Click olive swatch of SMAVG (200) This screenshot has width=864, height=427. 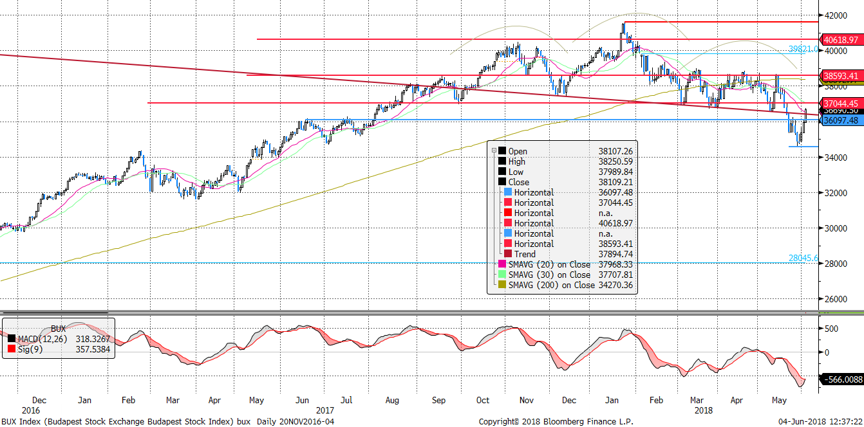[x=502, y=285]
